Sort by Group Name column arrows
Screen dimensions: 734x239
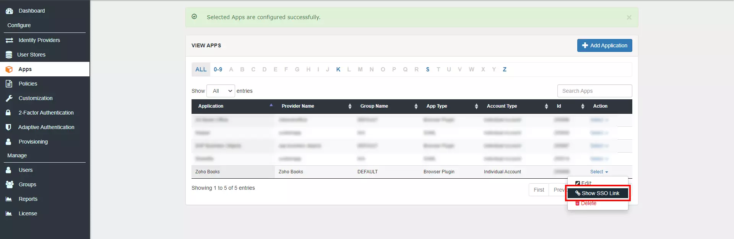click(x=416, y=107)
